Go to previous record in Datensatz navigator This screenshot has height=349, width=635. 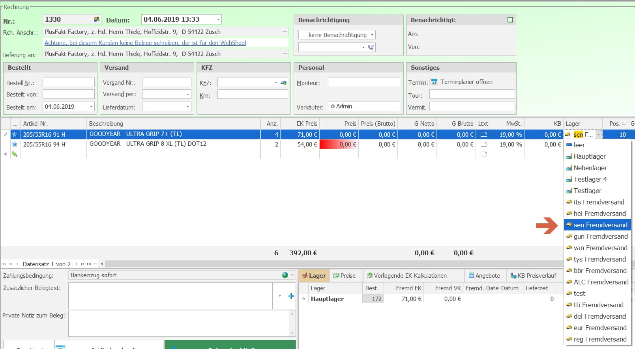pyautogui.click(x=17, y=264)
